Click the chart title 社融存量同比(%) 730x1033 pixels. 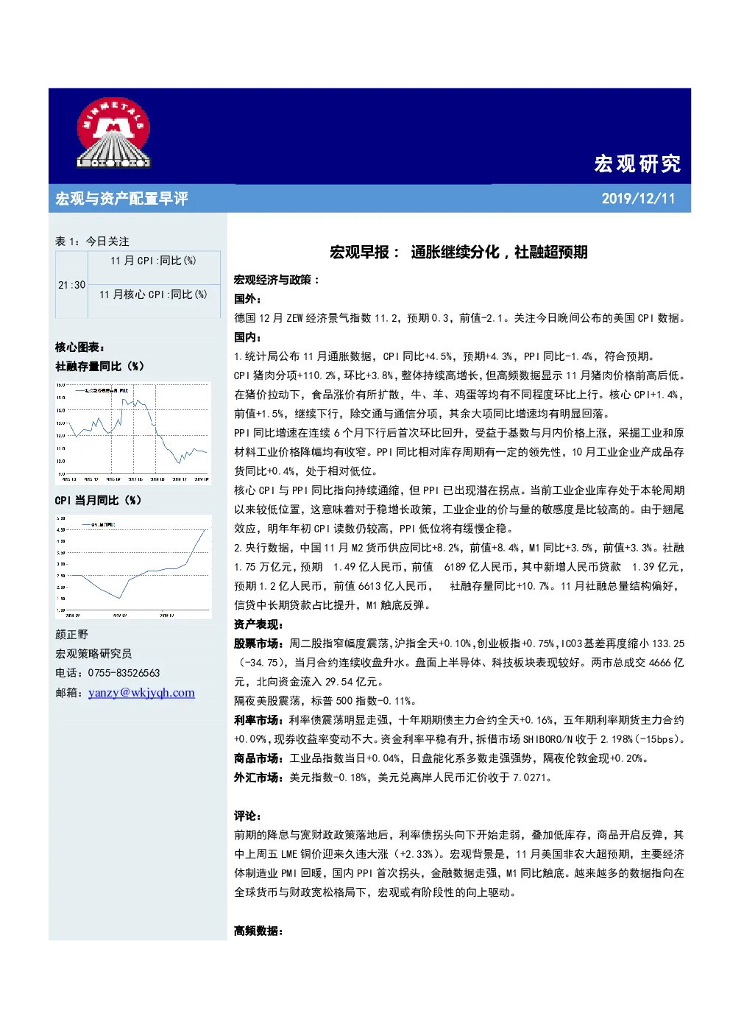99,367
